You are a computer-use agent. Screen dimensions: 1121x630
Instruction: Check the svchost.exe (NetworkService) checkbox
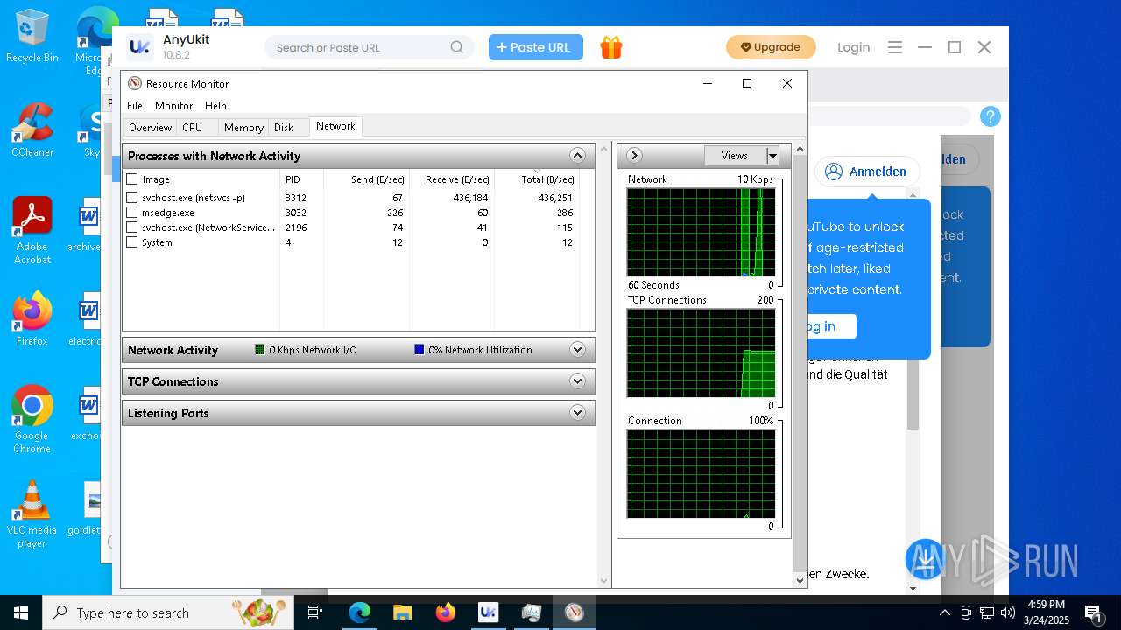click(x=132, y=227)
